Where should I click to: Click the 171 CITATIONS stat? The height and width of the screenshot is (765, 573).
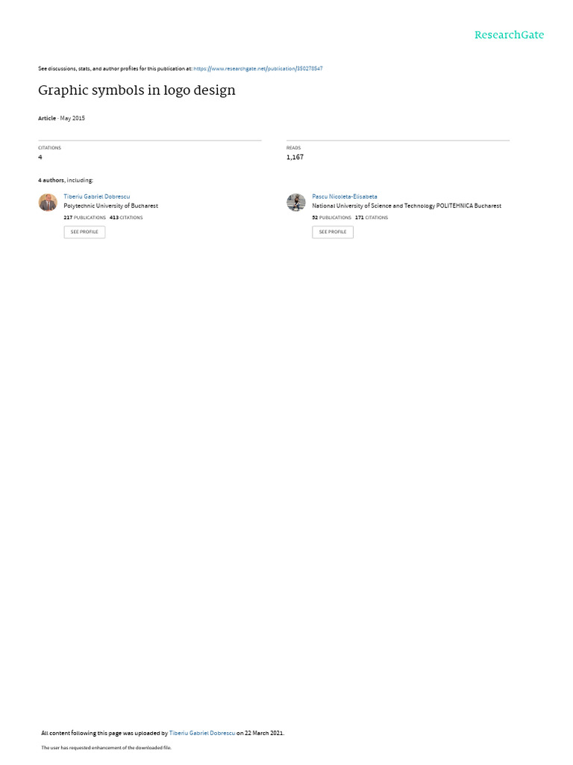click(x=372, y=217)
